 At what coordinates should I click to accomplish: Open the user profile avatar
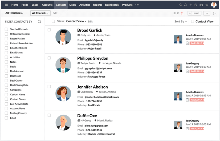(x=214, y=5)
